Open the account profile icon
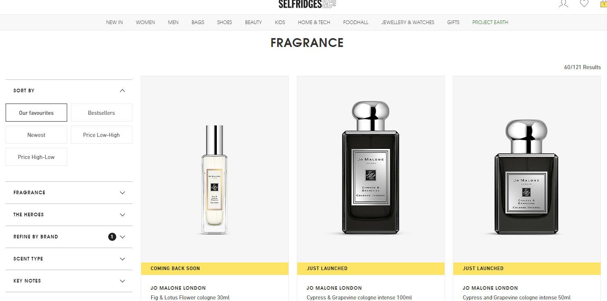The image size is (607, 301). (564, 3)
